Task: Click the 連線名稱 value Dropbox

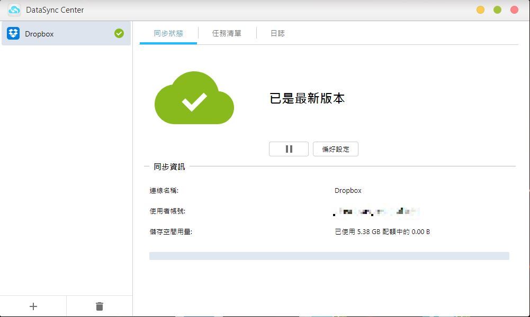Action: (348, 191)
